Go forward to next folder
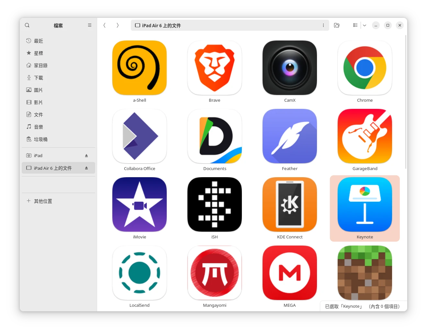This screenshot has height=333, width=427. [x=118, y=25]
